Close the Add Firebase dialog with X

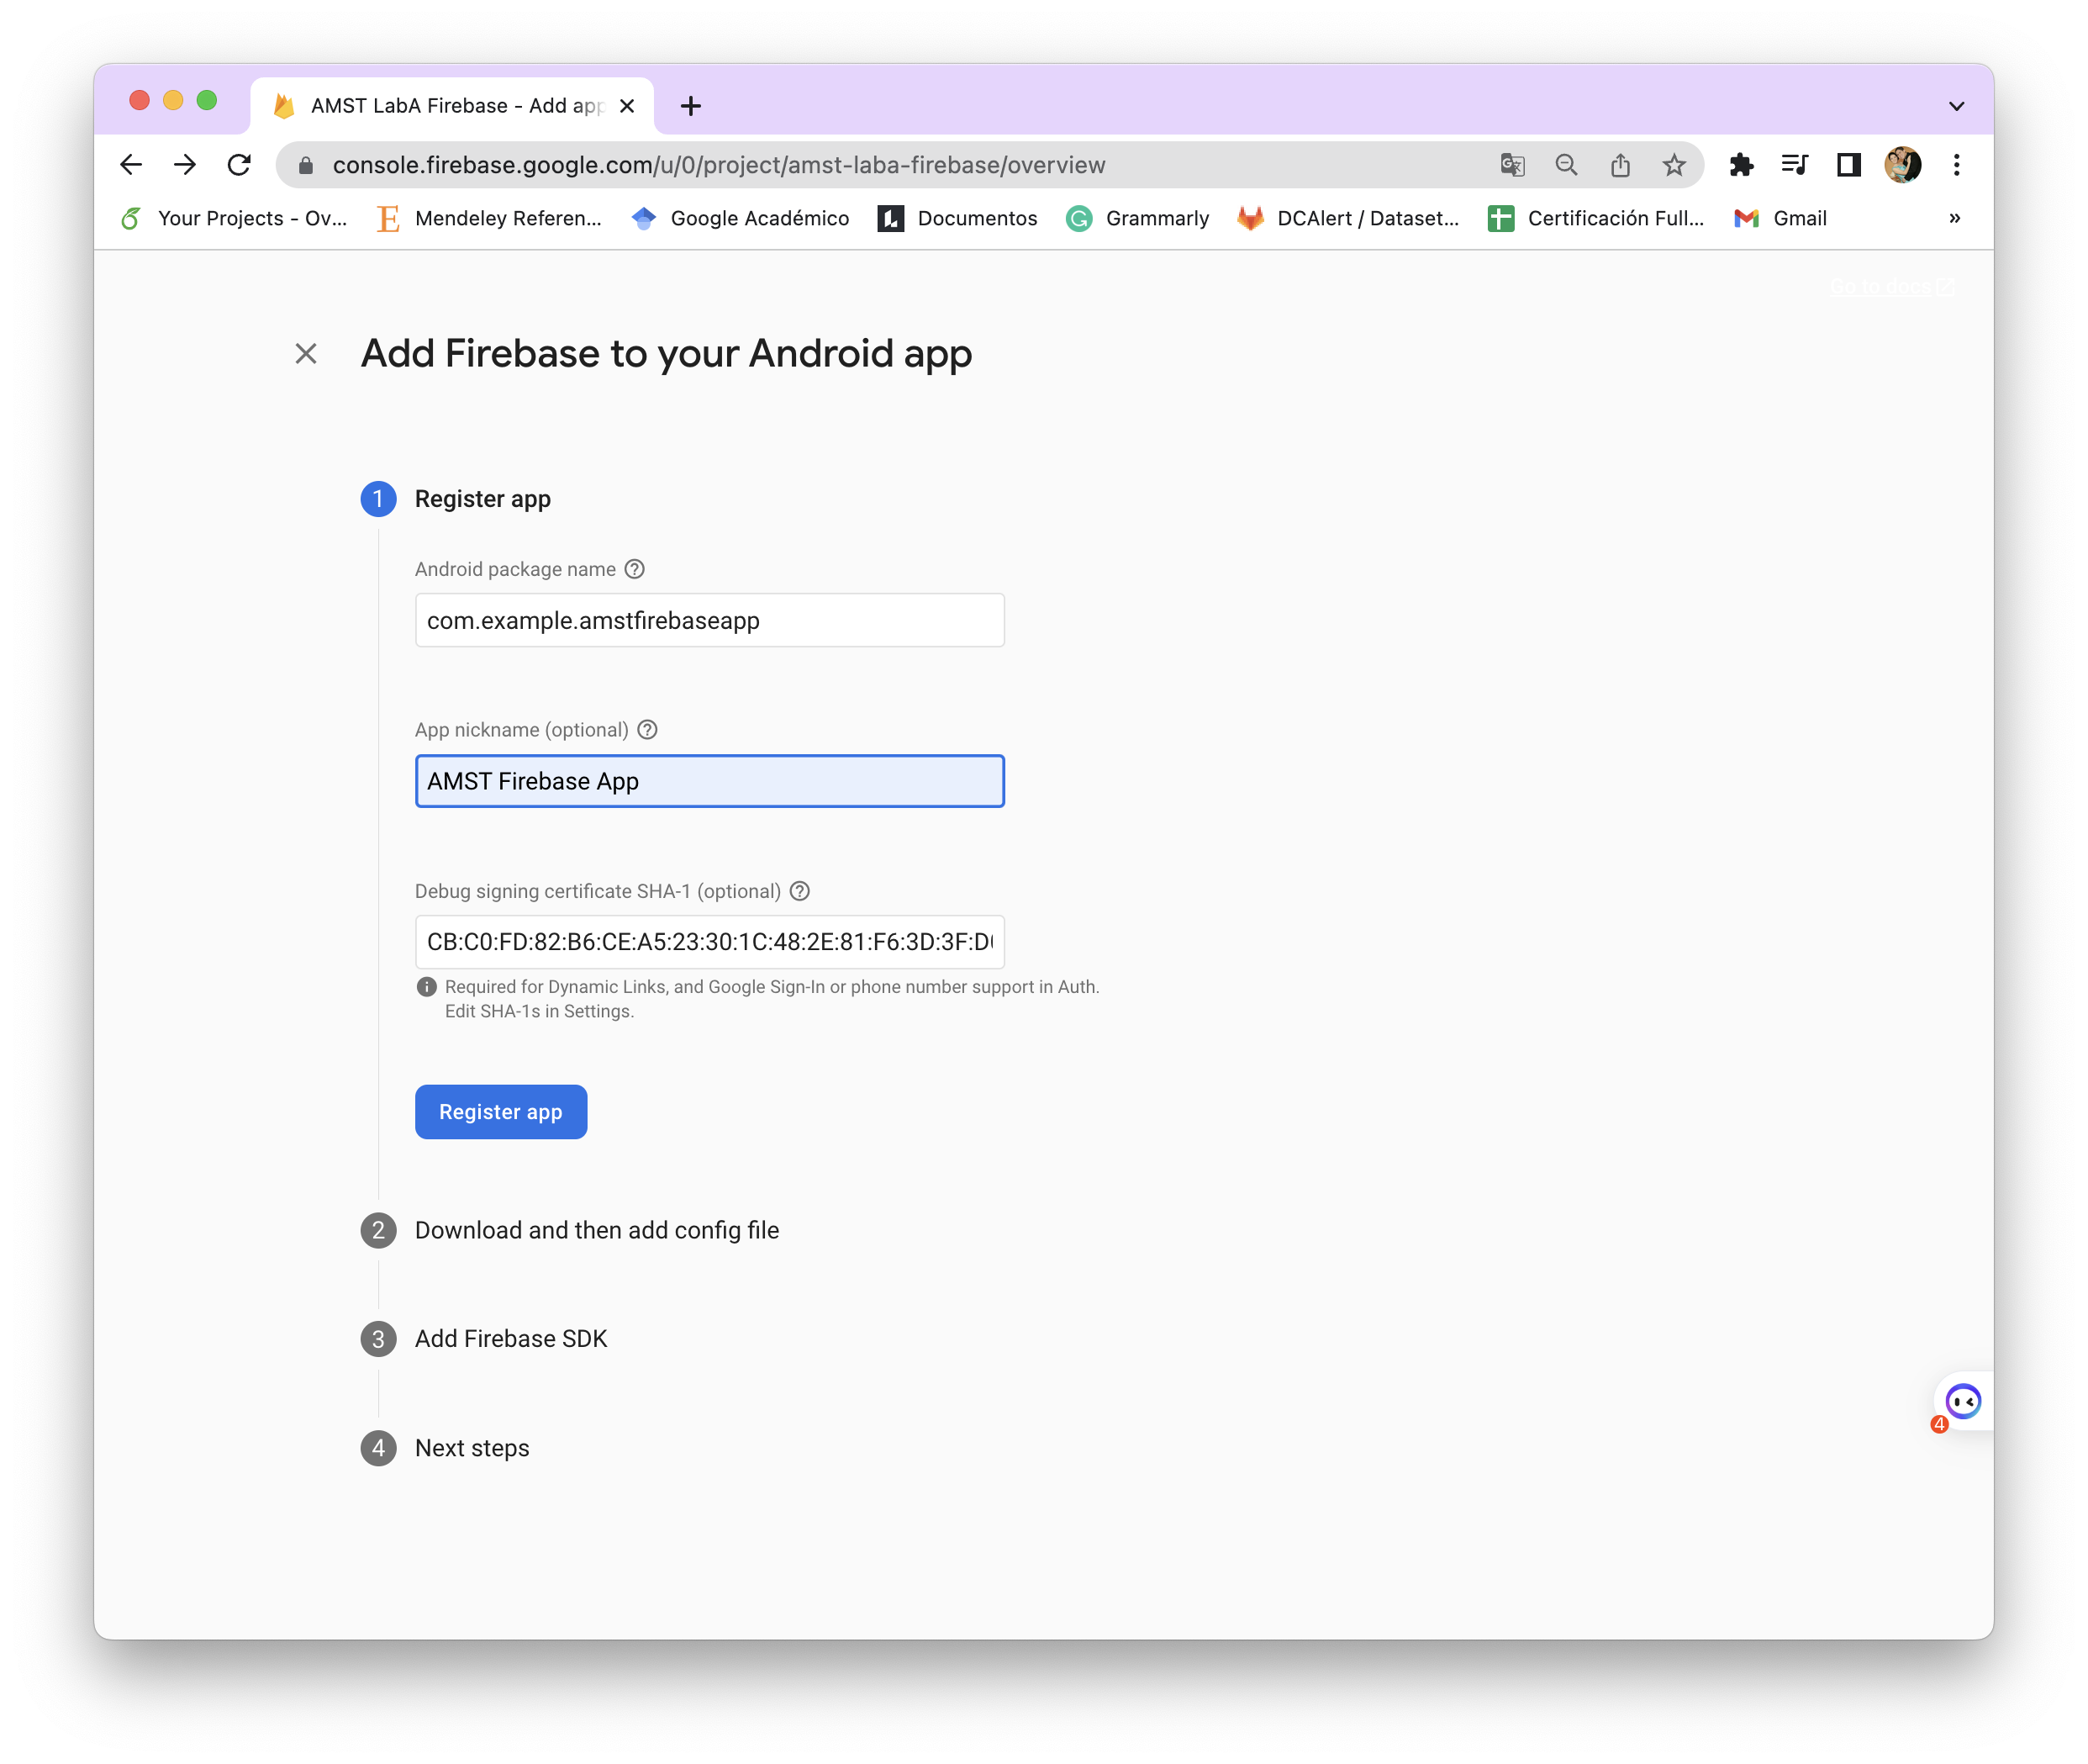tap(306, 354)
